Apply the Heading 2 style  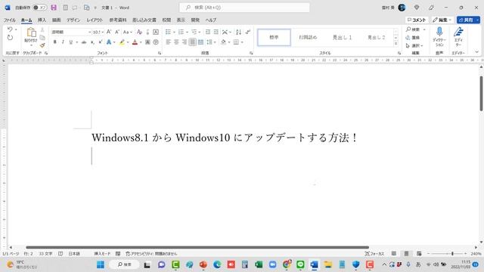coord(377,37)
